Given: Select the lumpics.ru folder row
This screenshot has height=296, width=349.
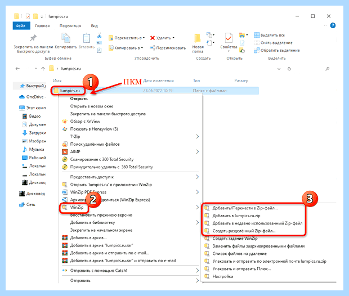Looking at the screenshot, I should pos(155,91).
